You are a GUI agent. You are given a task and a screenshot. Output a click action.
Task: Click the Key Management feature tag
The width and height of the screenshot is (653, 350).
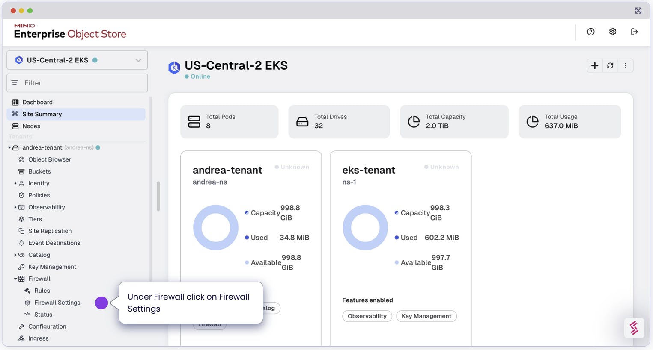pos(426,316)
